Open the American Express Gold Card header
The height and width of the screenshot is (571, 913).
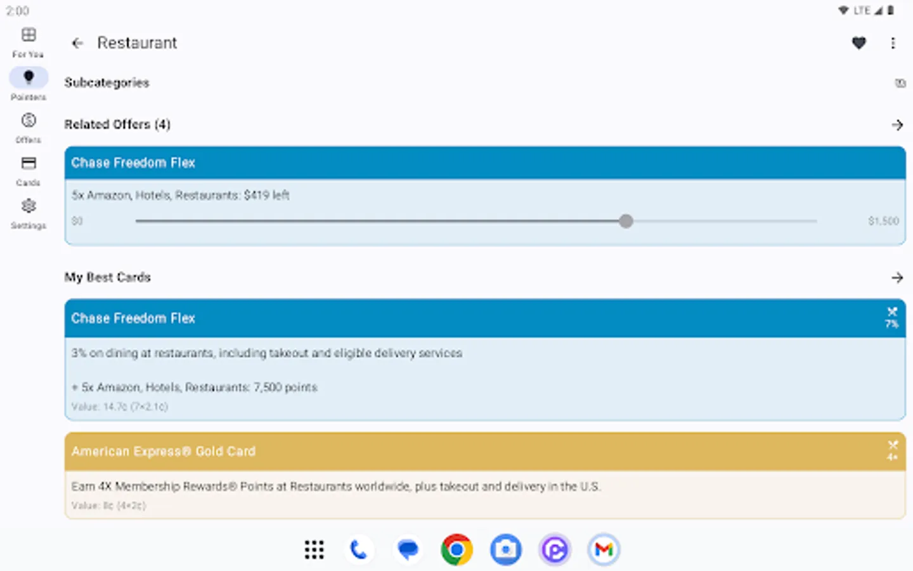click(485, 451)
